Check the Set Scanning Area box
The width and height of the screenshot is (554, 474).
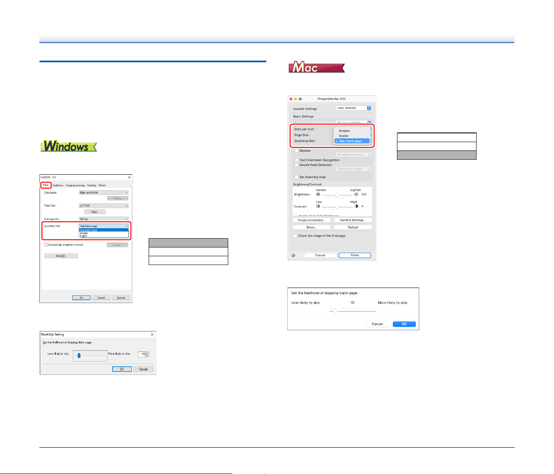point(297,177)
